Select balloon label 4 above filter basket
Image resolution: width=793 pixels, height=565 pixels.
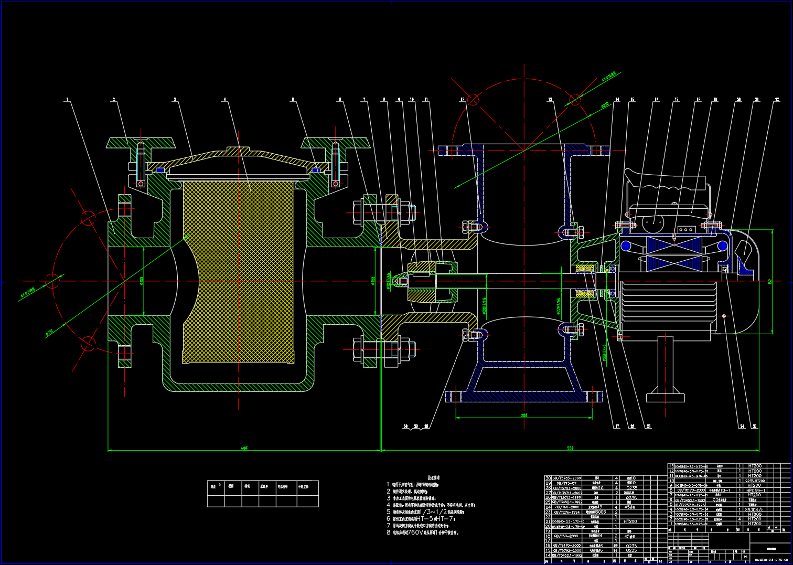point(224,99)
